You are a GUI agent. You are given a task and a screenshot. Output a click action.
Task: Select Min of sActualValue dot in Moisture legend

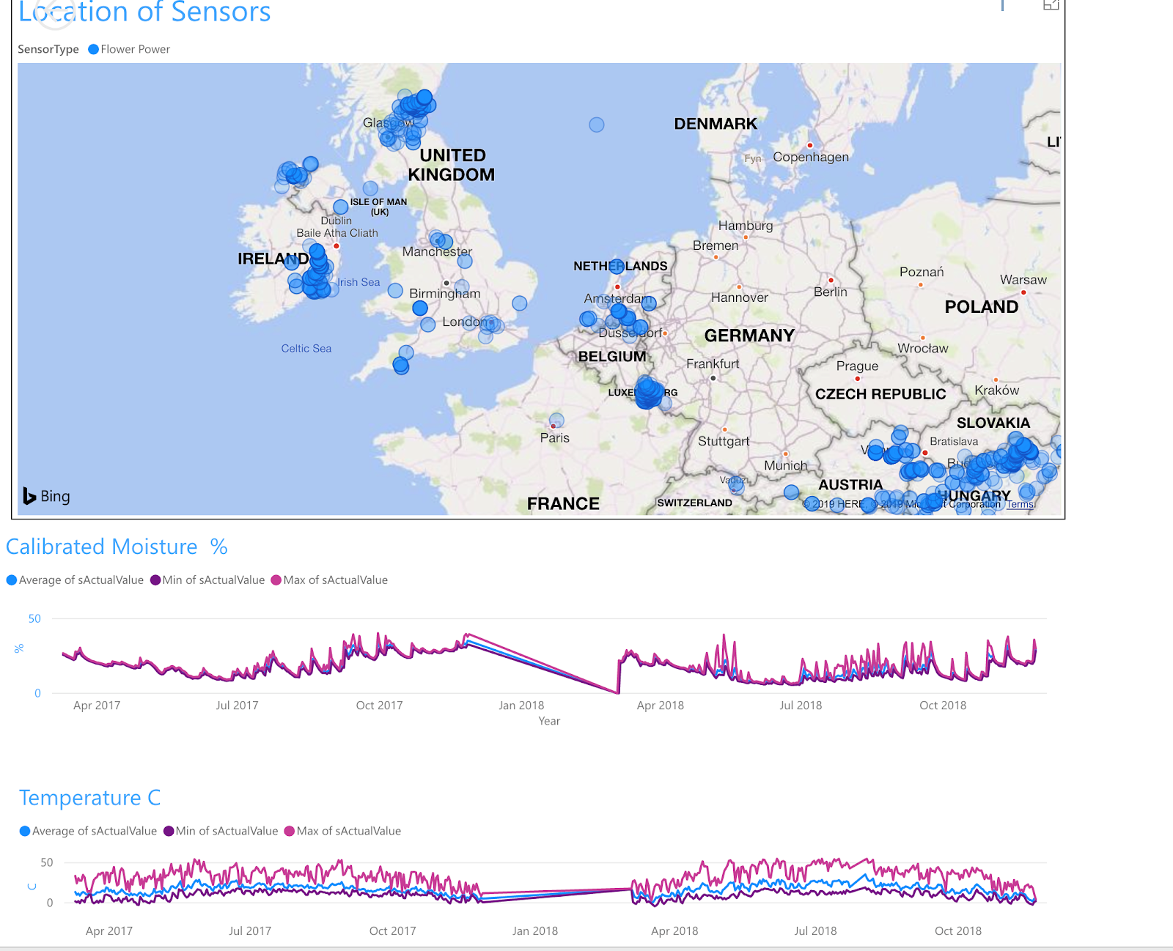tap(155, 580)
